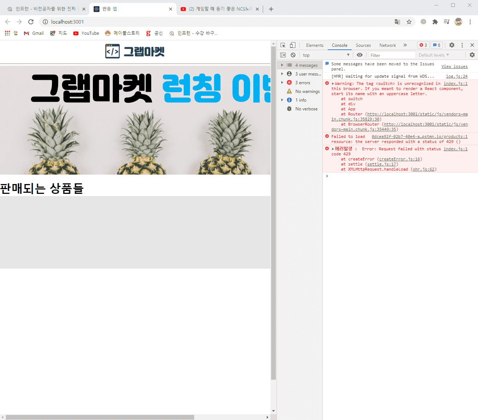Open the xhr.js:62 link

[x=424, y=170]
